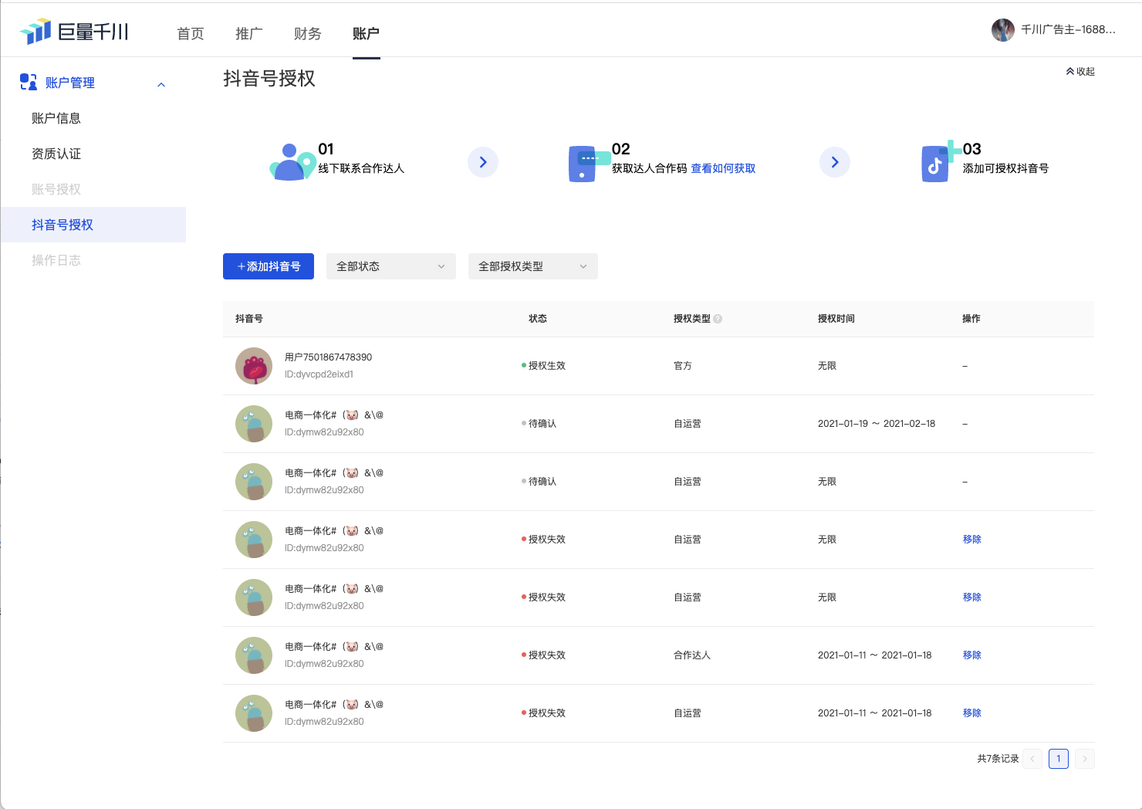Remove the 合作达人 row with 移除
1142x809 pixels.
[972, 655]
